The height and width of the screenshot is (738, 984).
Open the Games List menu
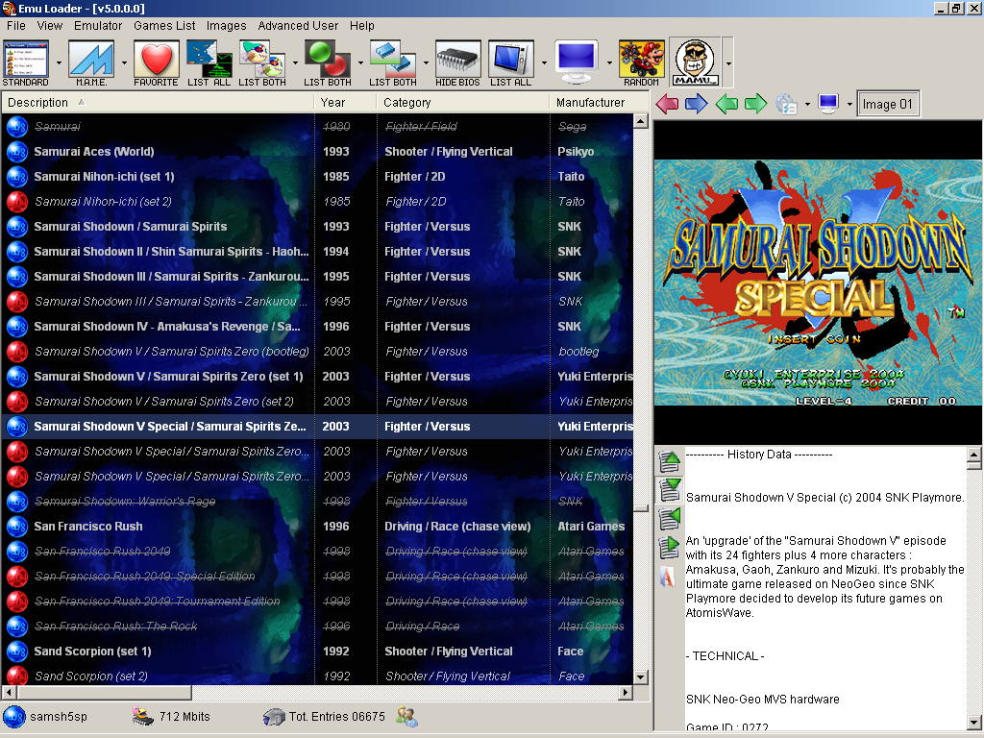coord(164,26)
